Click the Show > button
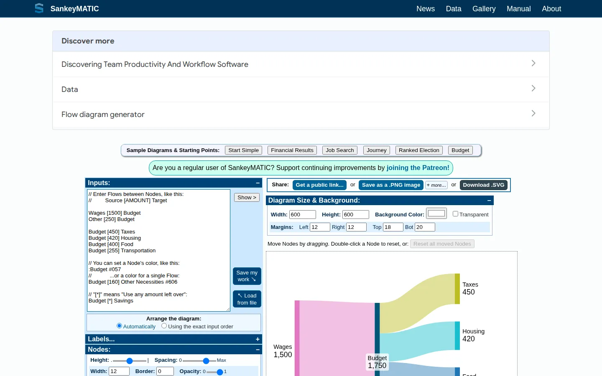The image size is (602, 376). 247,198
